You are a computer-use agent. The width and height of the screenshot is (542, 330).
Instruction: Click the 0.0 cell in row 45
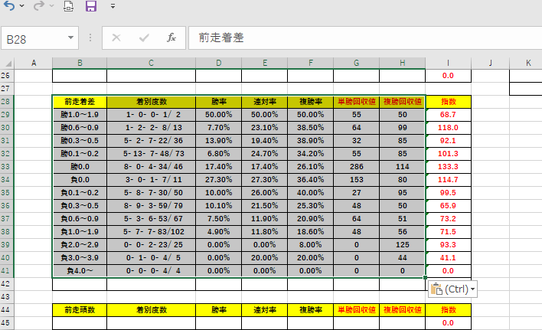coord(448,323)
